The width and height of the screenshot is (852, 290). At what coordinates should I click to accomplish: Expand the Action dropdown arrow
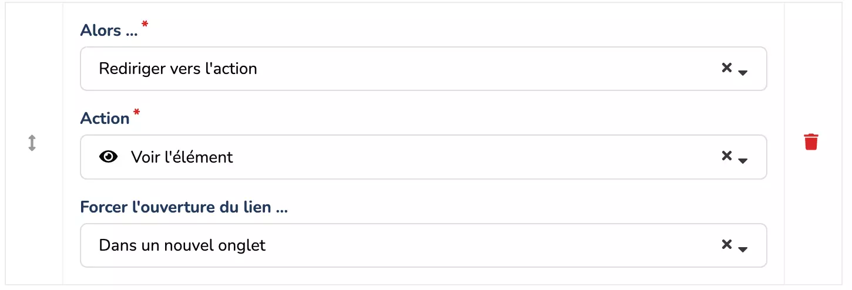[743, 161]
